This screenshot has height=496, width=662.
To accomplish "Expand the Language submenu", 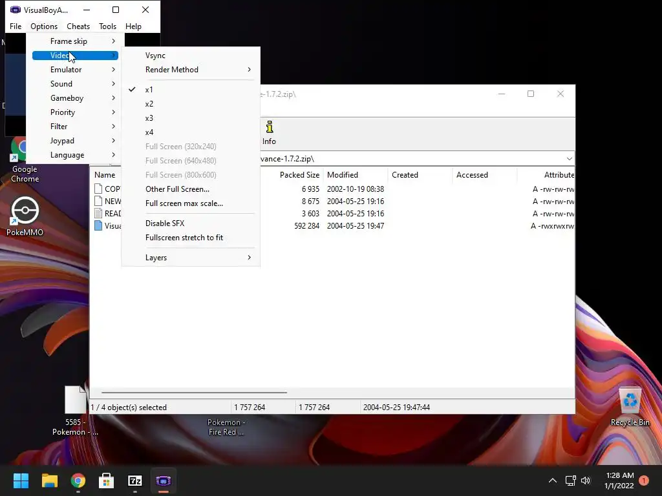I will 75,155.
